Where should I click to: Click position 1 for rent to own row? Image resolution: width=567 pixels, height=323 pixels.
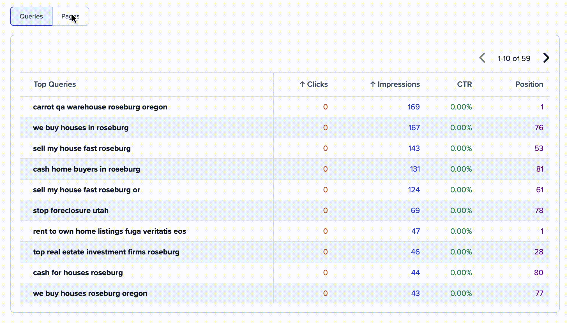click(542, 231)
